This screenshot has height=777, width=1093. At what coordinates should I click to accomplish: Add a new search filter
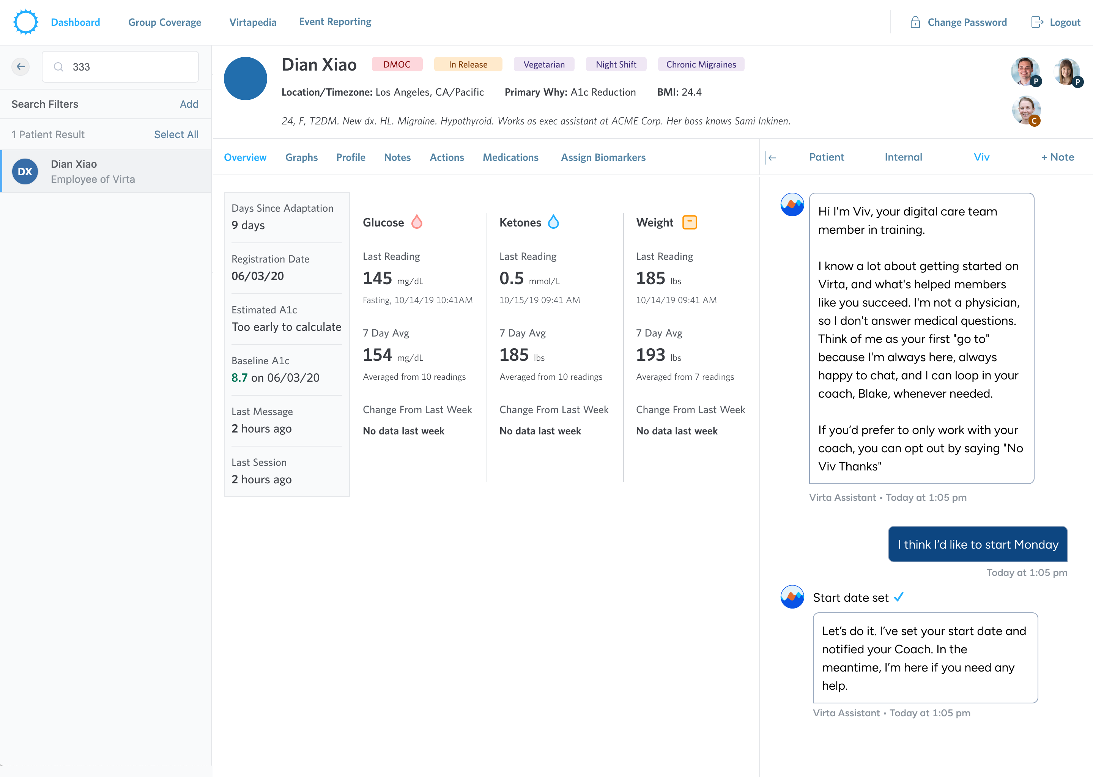tap(189, 104)
